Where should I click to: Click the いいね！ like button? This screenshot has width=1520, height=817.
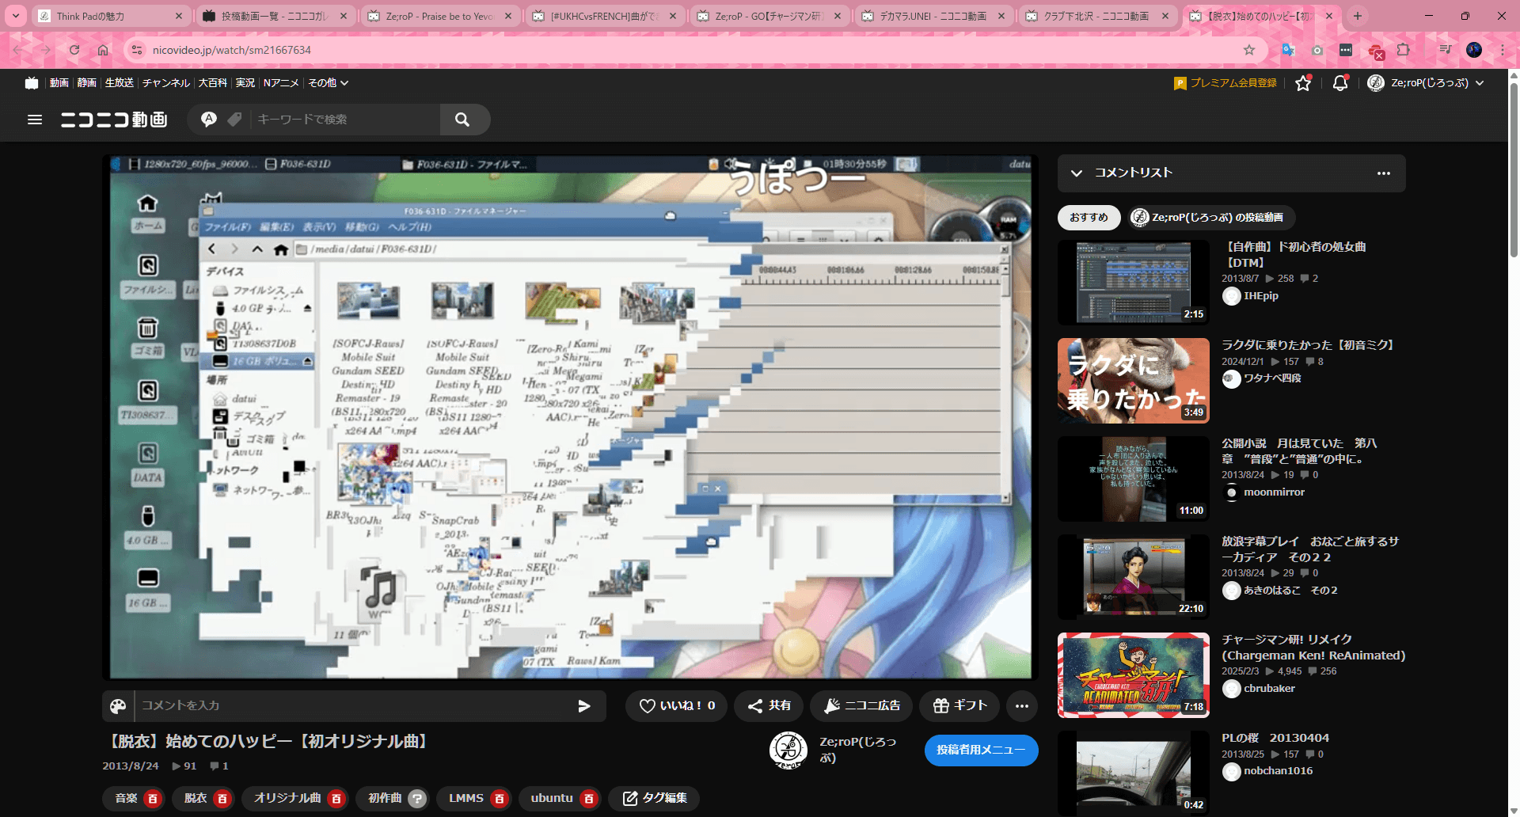pos(677,705)
